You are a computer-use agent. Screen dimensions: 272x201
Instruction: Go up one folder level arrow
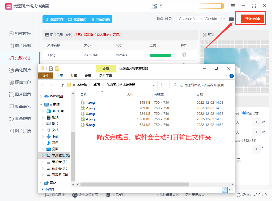(63, 85)
